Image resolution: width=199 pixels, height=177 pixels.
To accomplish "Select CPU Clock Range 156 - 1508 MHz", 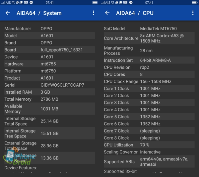I will click(149, 81).
